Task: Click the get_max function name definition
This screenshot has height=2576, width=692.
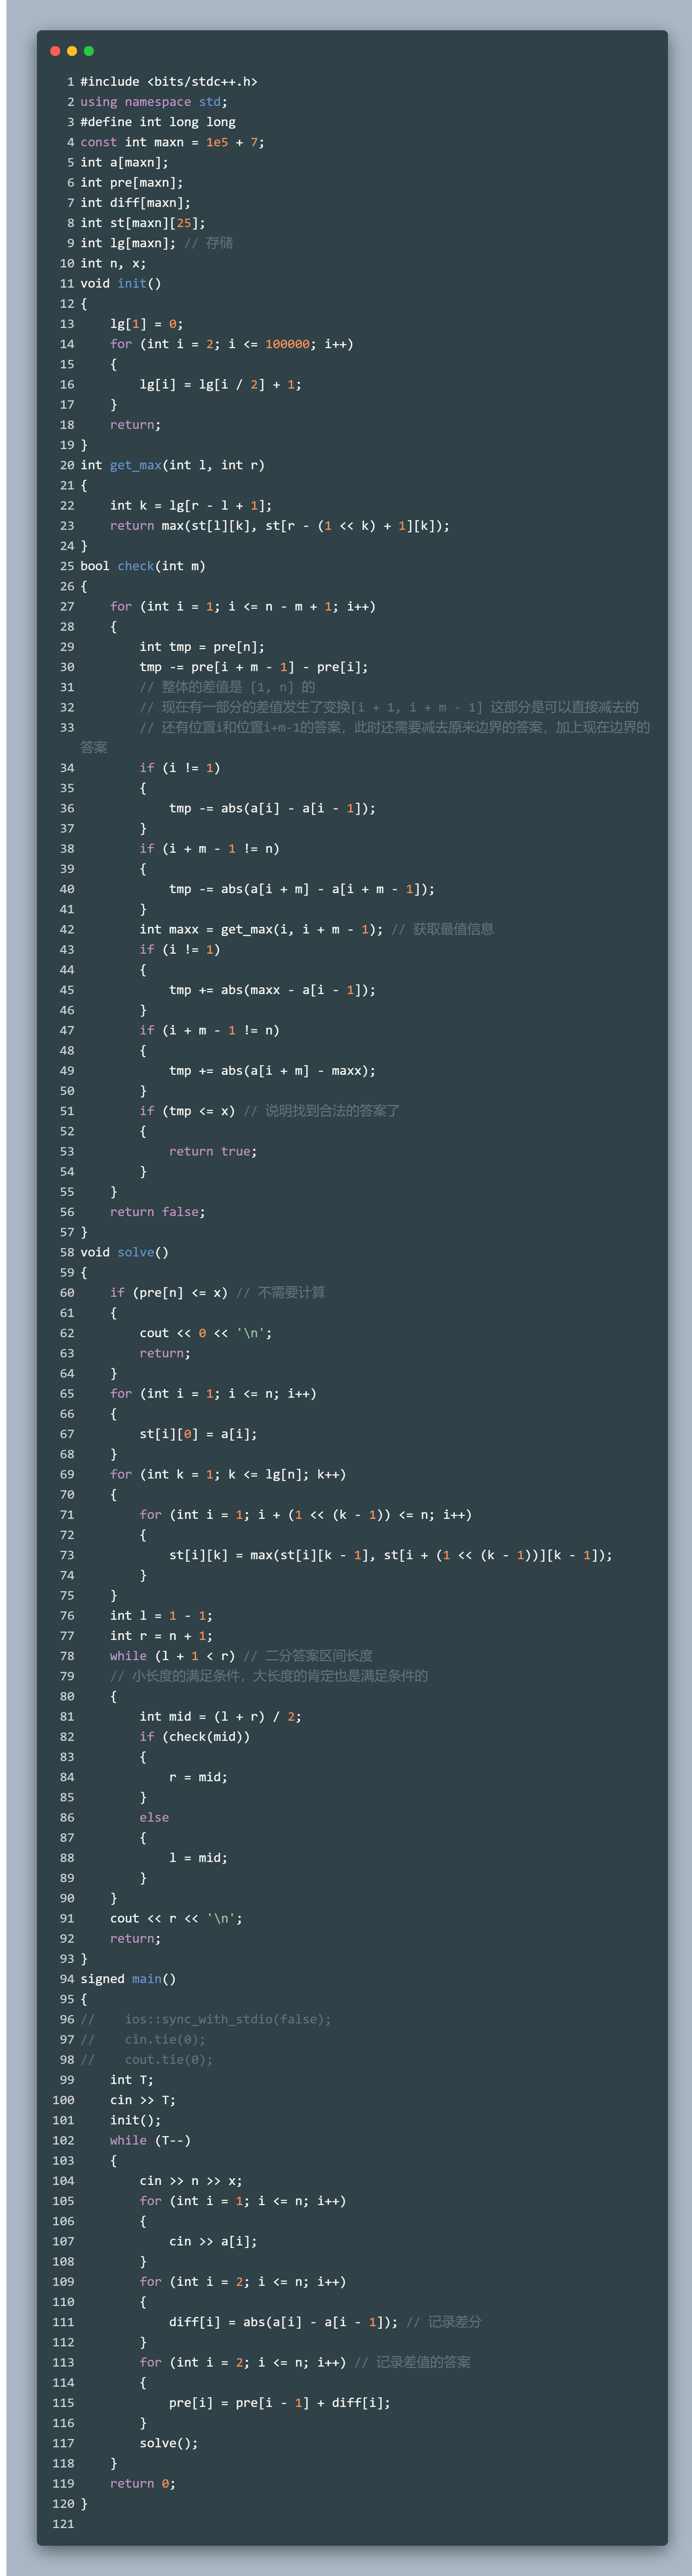Action: (135, 465)
